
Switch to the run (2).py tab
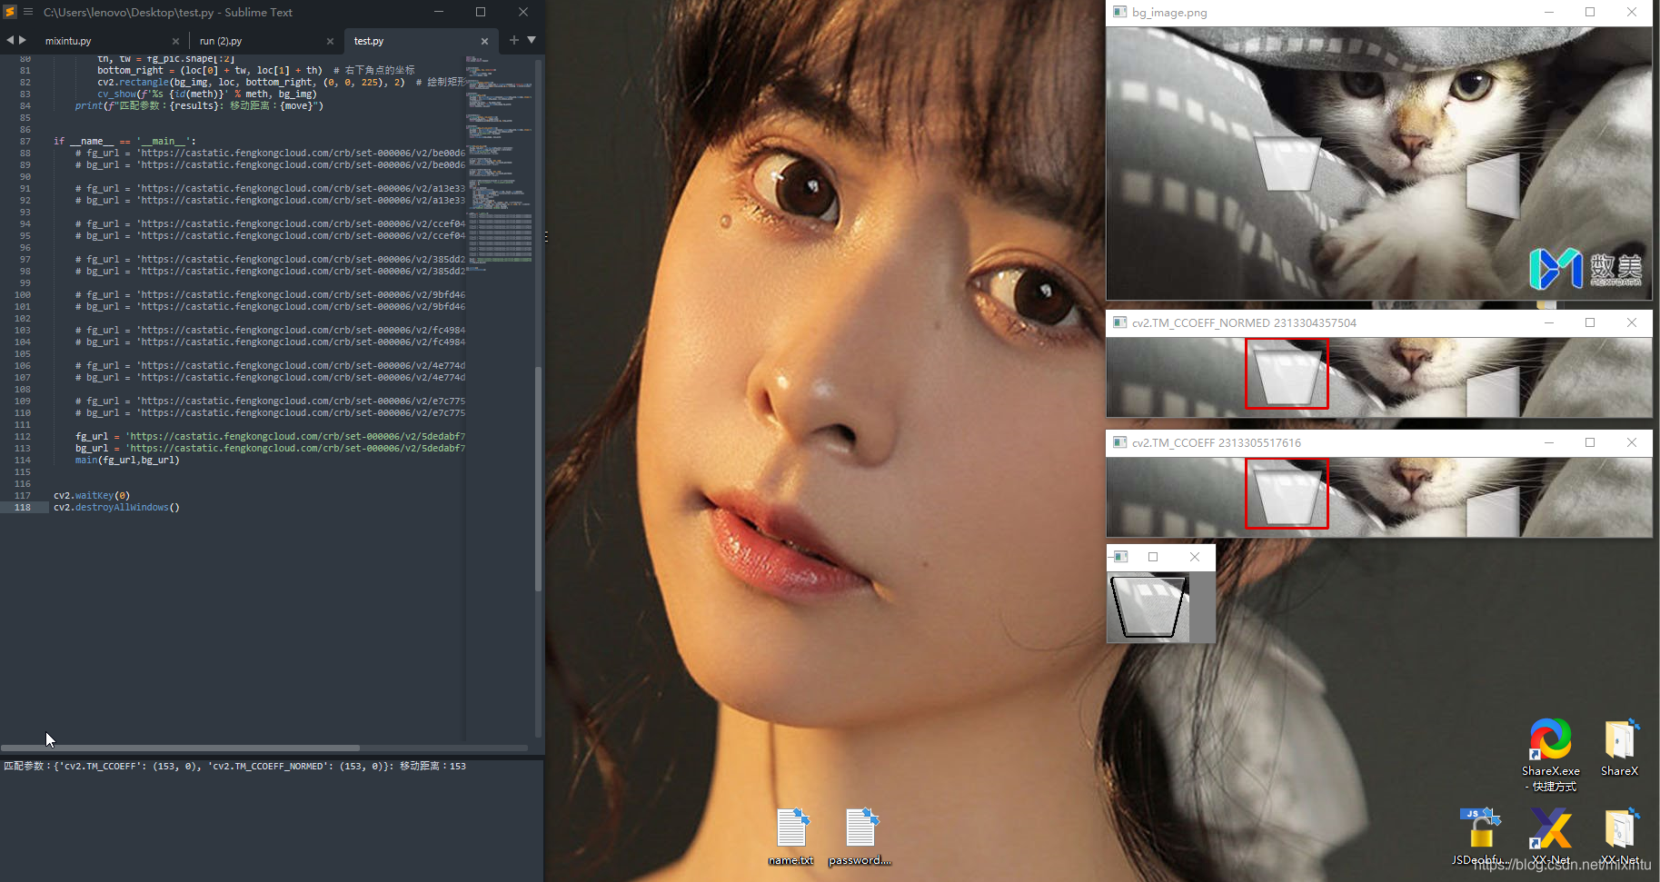(x=221, y=41)
